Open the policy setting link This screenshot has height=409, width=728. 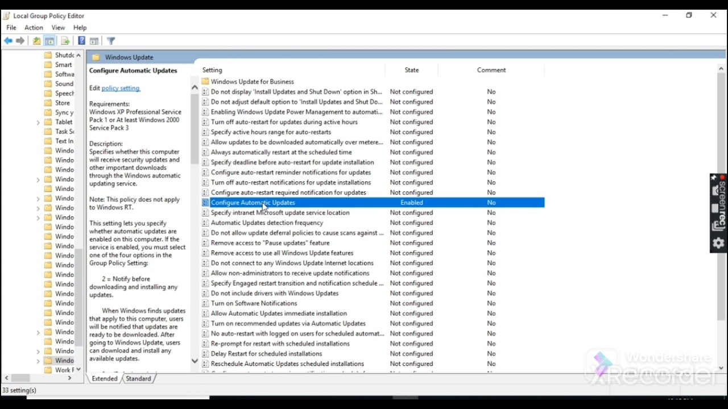[x=121, y=88]
